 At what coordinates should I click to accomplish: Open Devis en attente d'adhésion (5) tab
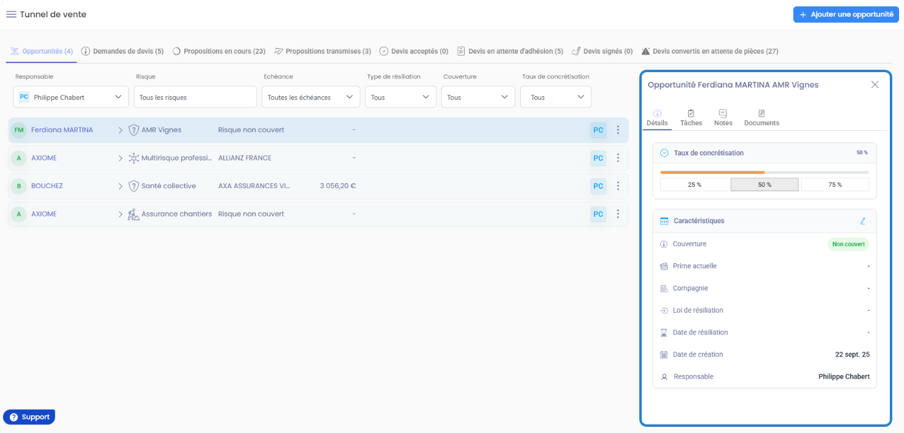tap(510, 51)
